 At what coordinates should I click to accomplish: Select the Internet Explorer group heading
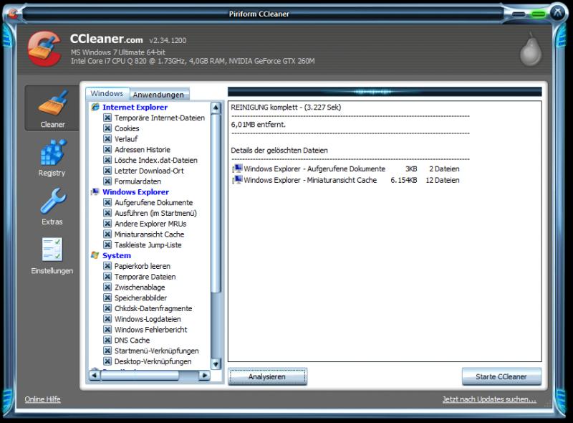point(135,107)
